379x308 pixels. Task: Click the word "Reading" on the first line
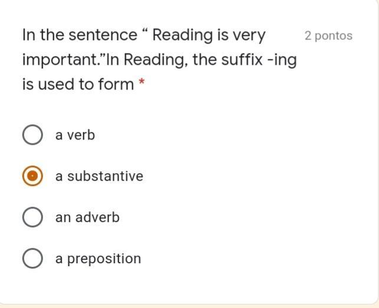pos(183,36)
